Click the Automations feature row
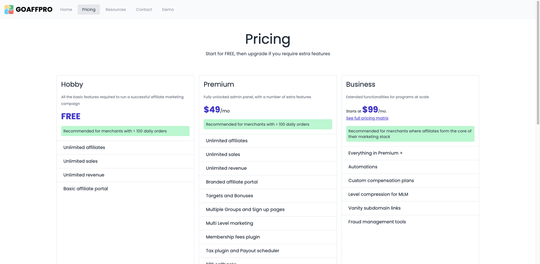 click(410, 167)
